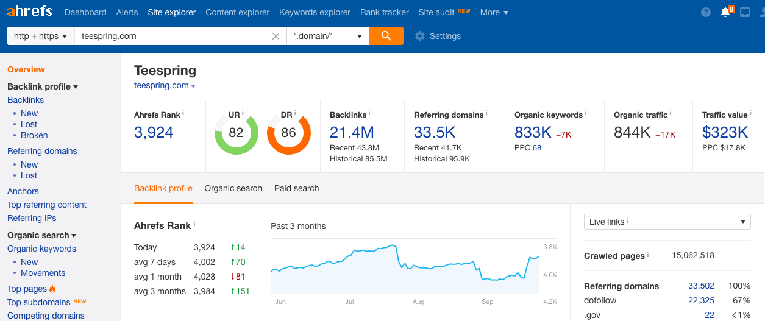The image size is (765, 321).
Task: Open Rank tracker in the top menu
Action: coord(385,12)
